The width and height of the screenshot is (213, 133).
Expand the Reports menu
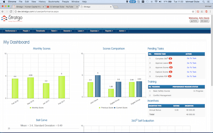point(109,31)
